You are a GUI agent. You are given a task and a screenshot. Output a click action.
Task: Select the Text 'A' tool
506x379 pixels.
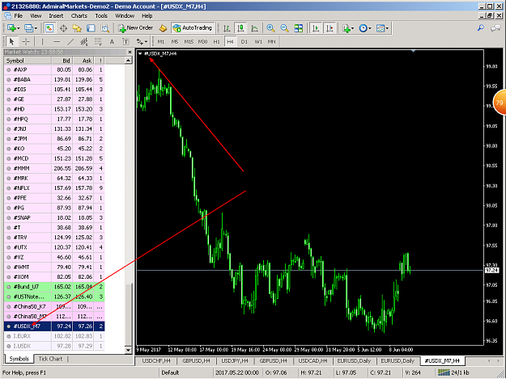tap(112, 41)
